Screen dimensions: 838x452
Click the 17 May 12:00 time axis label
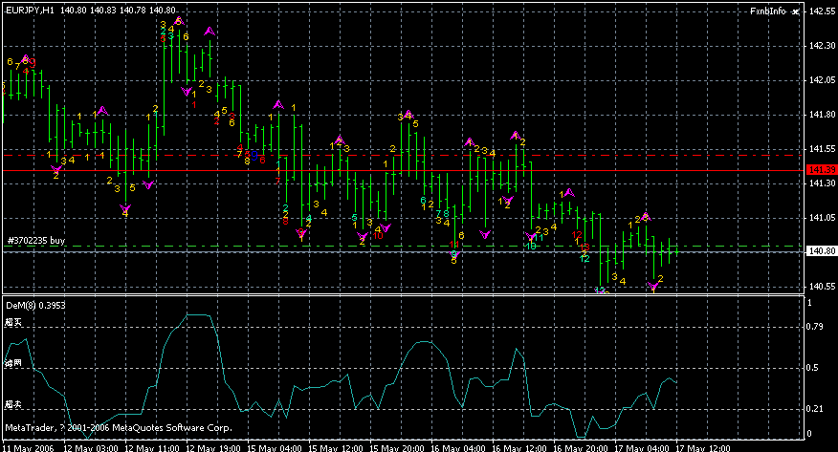pyautogui.click(x=708, y=446)
